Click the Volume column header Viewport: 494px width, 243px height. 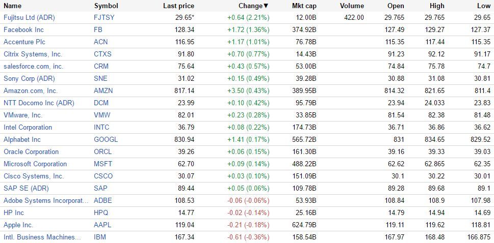point(352,6)
